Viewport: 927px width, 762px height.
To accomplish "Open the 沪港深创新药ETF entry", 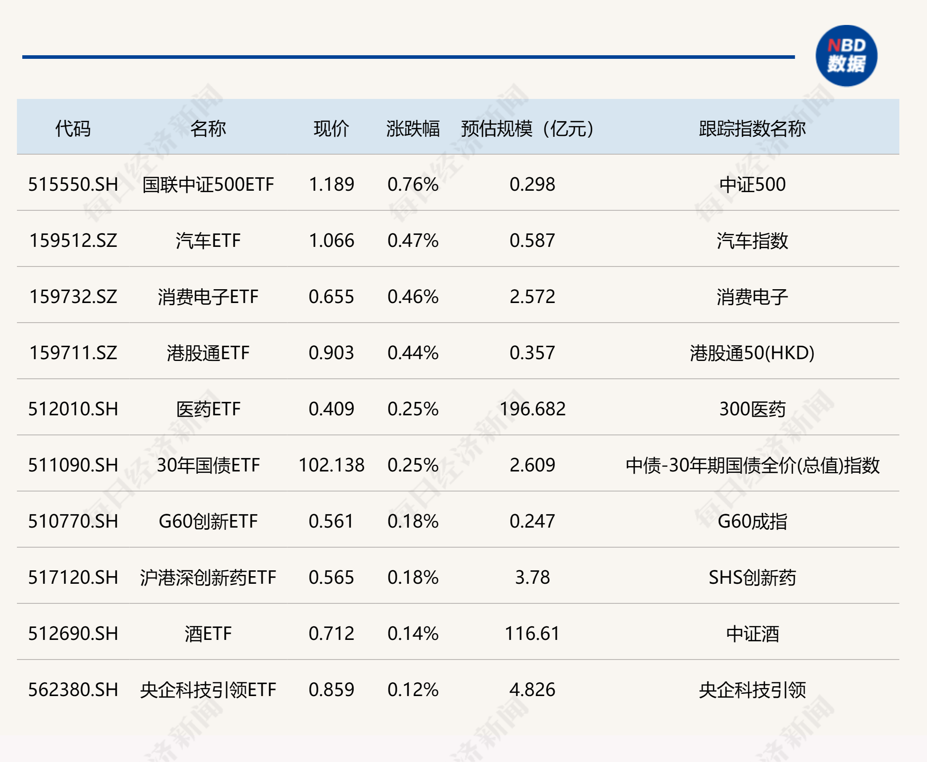I will (208, 577).
